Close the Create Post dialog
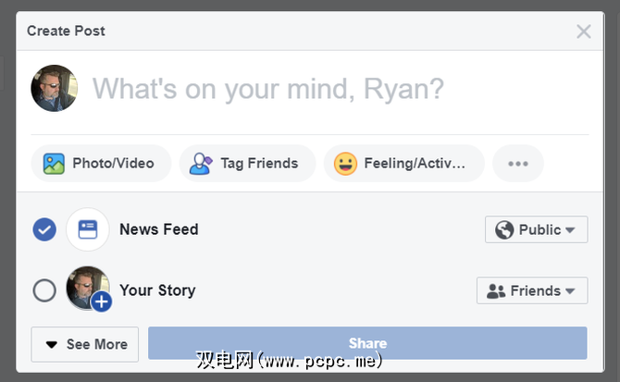The image size is (620, 382). point(583,31)
